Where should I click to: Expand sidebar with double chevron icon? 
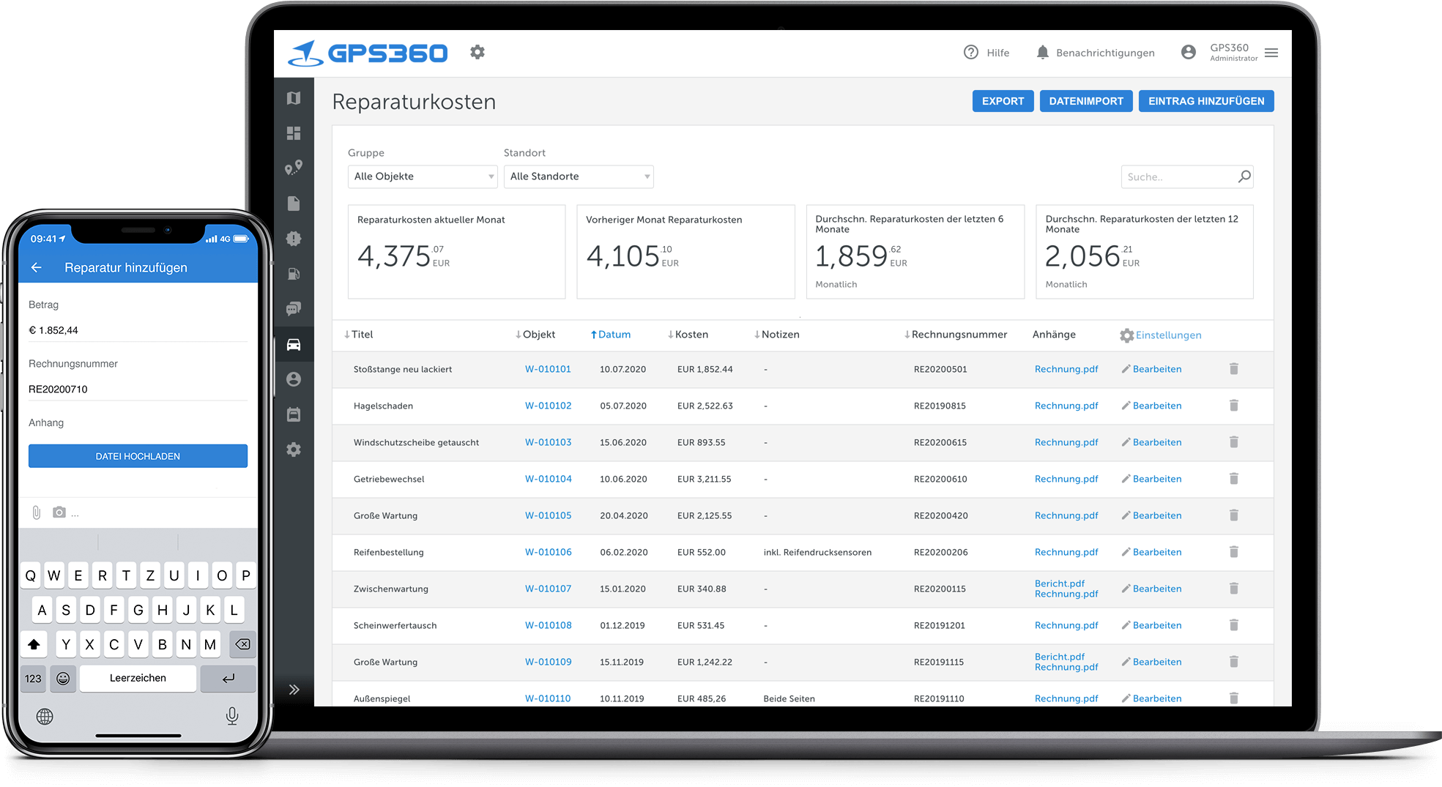[x=294, y=690]
